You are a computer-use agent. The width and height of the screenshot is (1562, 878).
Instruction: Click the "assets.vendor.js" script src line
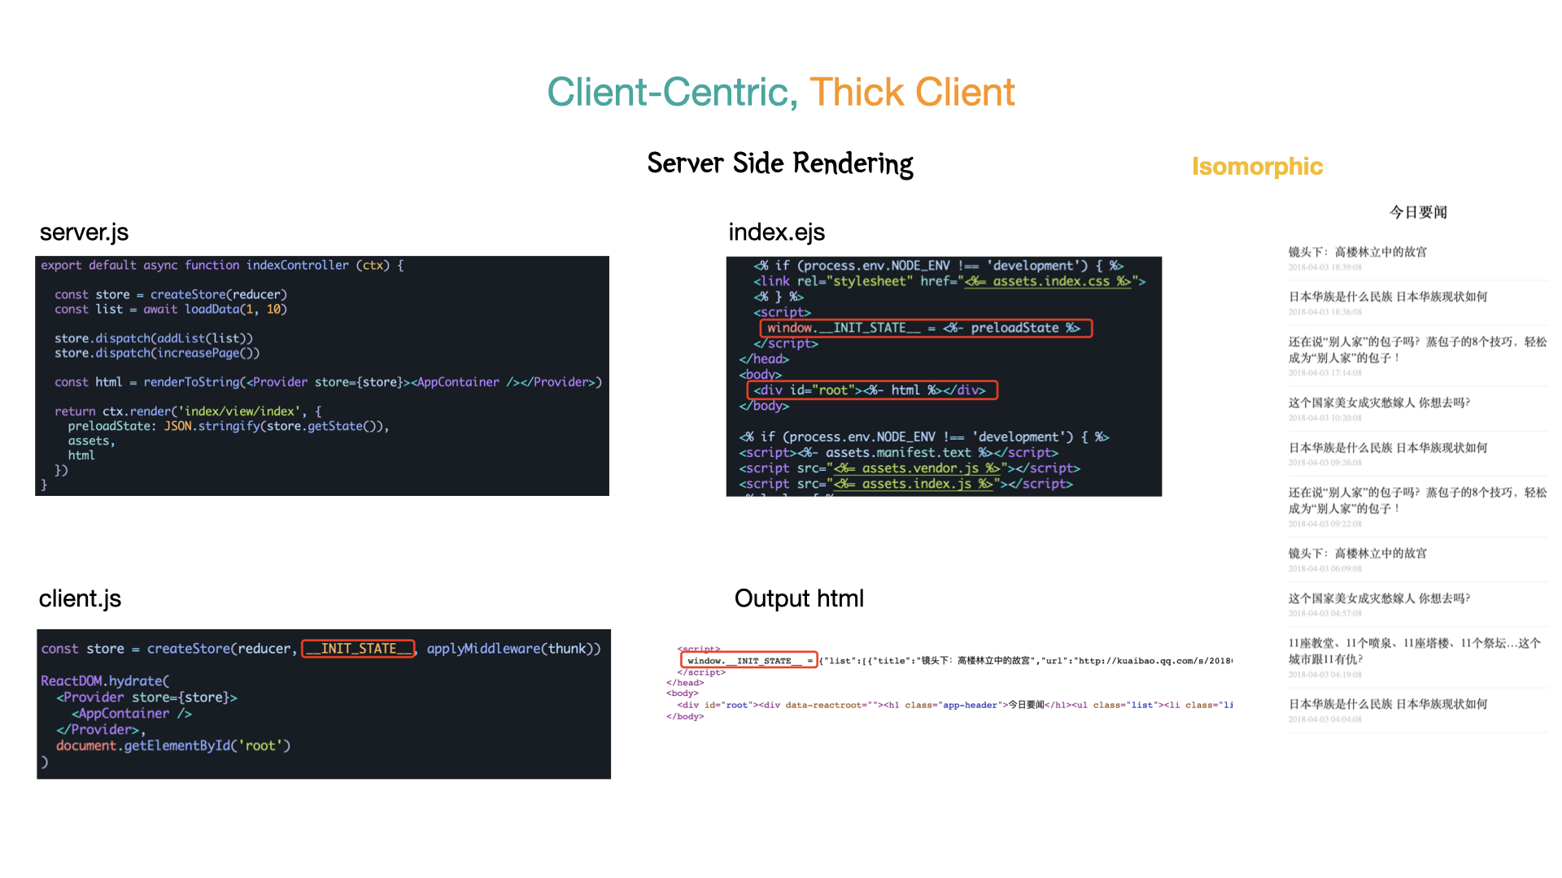coord(910,468)
